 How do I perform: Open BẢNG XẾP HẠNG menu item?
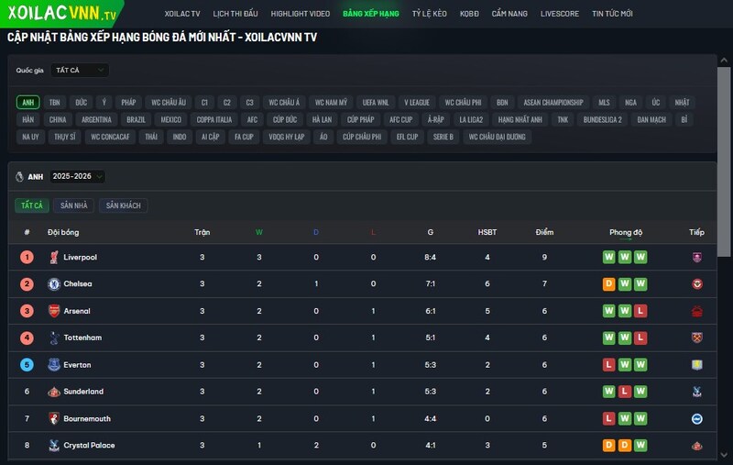[371, 14]
